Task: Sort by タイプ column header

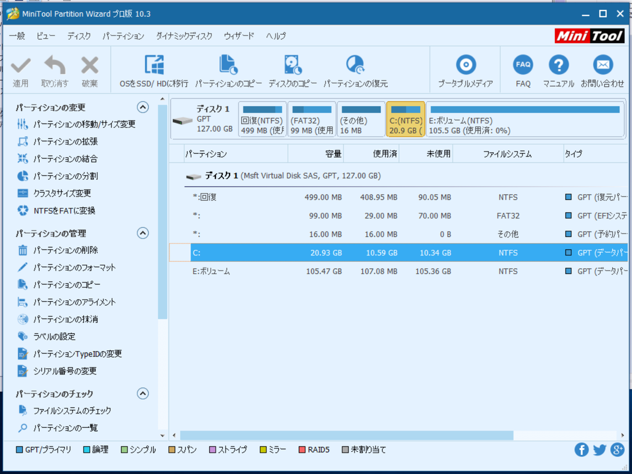Action: (596, 154)
